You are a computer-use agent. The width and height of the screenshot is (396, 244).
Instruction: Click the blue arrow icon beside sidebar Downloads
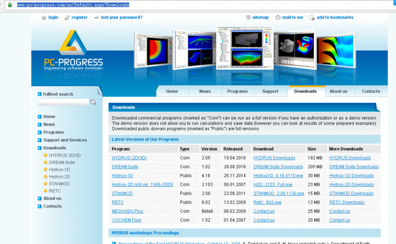tap(40, 148)
